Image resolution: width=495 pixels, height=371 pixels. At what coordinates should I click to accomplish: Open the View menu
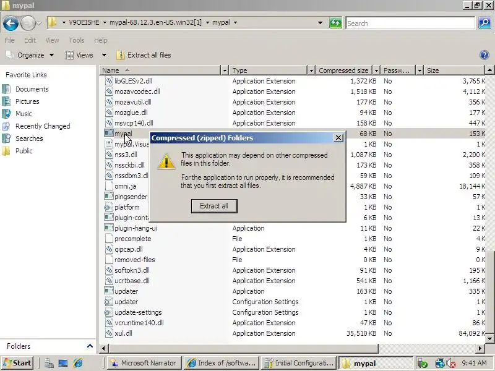click(x=52, y=40)
